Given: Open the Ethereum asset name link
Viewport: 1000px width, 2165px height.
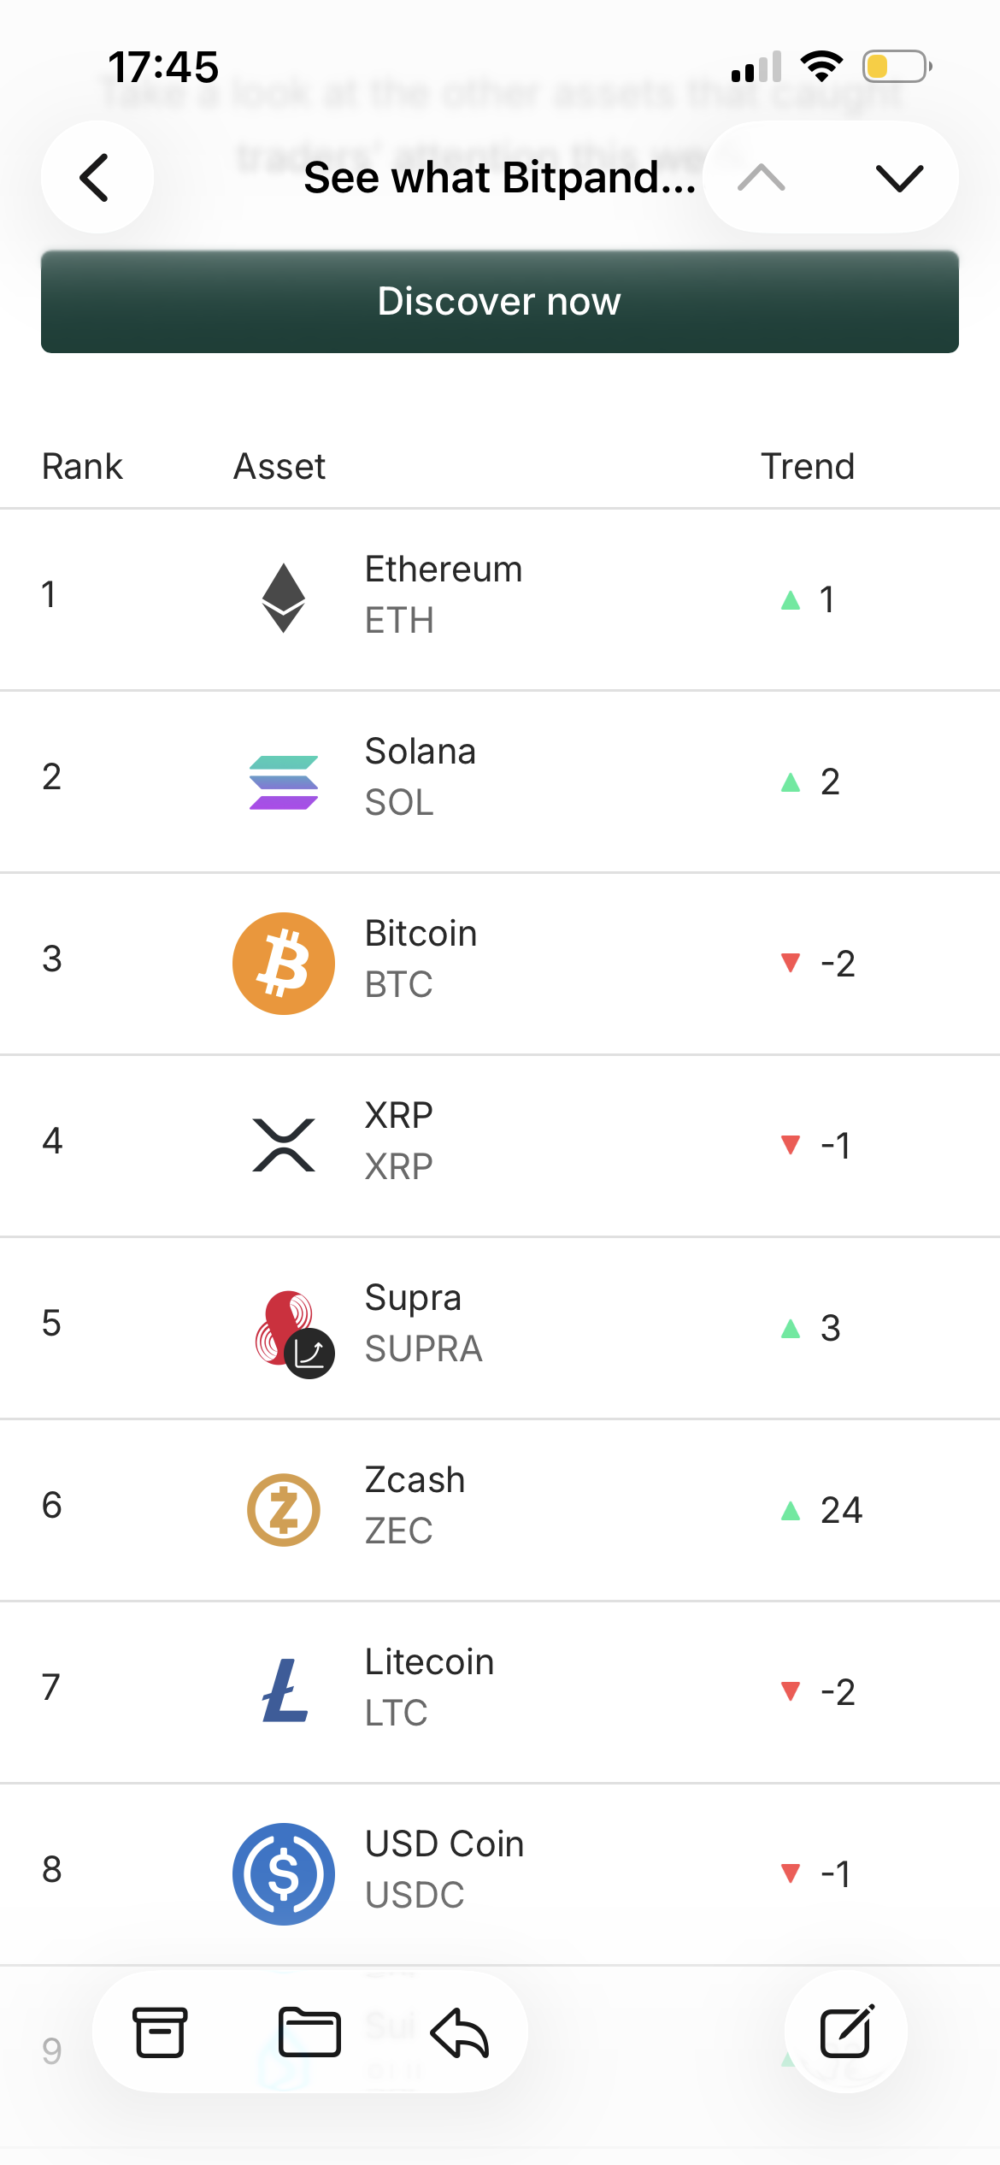Looking at the screenshot, I should click(x=444, y=569).
